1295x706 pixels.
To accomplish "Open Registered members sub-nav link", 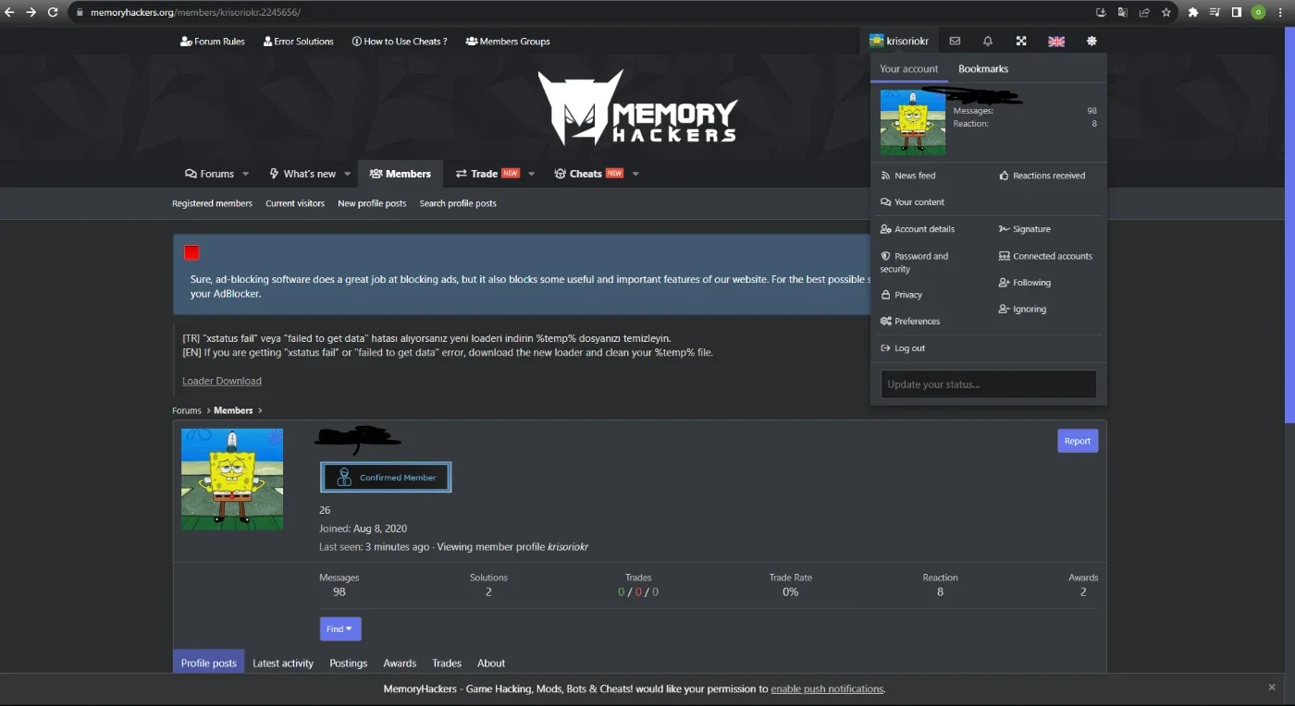I will [212, 203].
